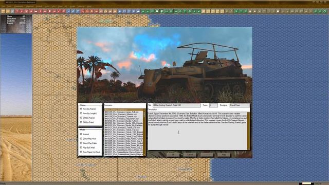This screenshot has width=329, height=185.
Task: Open the File menu
Action: click(3, 7)
